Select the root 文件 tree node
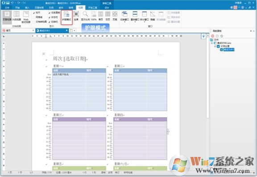Screen dimensions: 257x177 [216, 40]
